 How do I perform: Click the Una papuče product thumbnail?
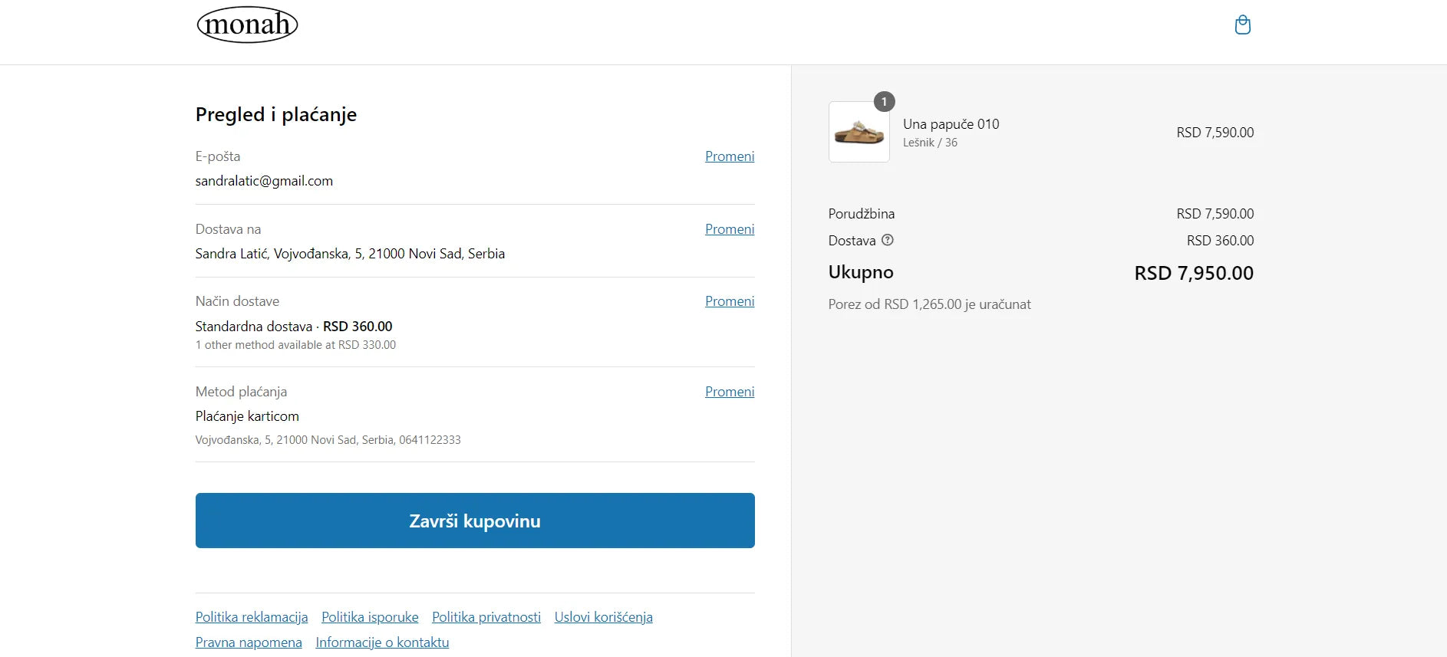coord(859,133)
